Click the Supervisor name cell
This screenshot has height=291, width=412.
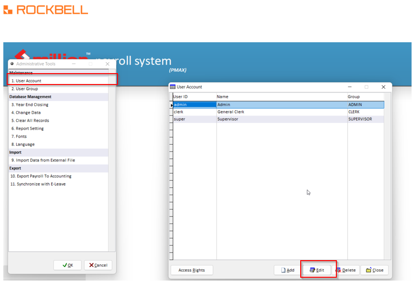(x=282, y=119)
